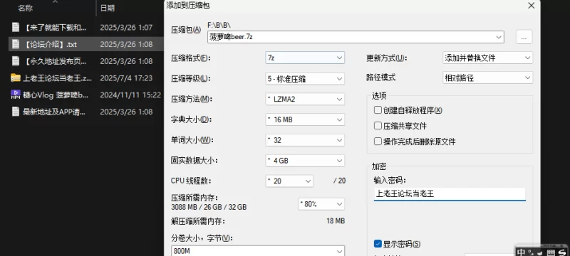Image resolution: width=570 pixels, height=256 pixels.
Task: Click the F:\B\B\ path text
Action: (219, 25)
